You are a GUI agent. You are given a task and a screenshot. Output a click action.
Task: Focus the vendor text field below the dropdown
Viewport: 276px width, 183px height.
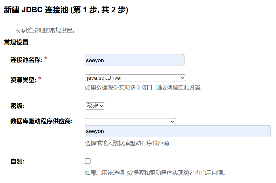click(178, 131)
